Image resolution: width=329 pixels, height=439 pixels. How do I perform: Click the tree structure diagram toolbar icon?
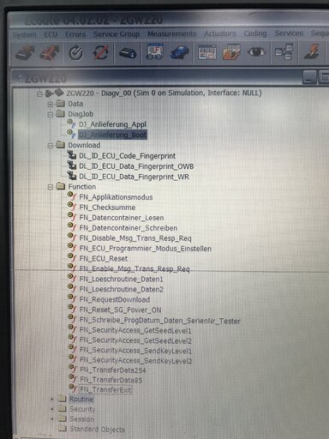tap(284, 51)
